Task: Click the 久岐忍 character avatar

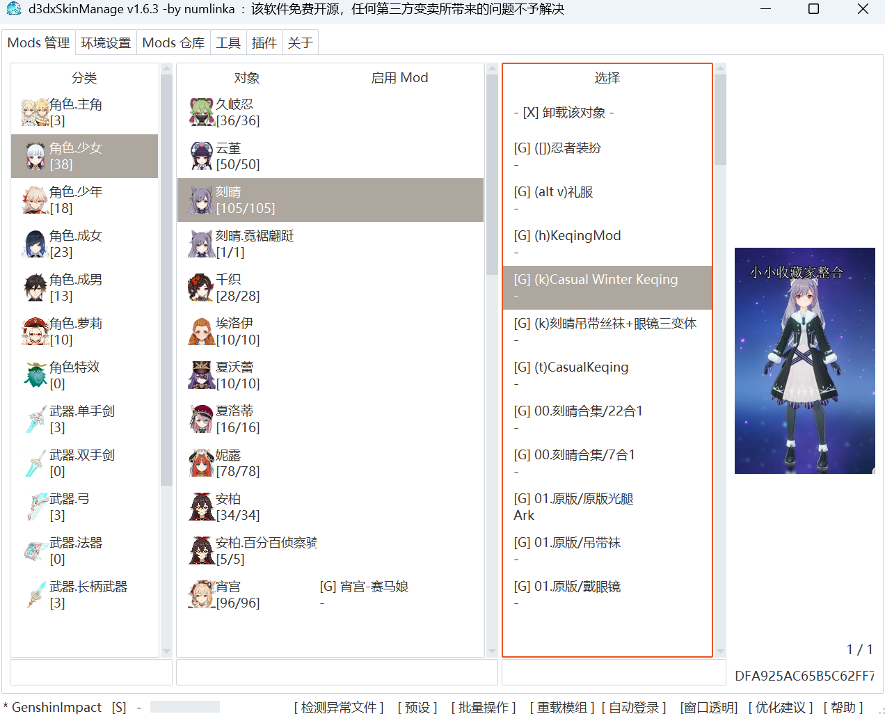Action: click(x=201, y=113)
